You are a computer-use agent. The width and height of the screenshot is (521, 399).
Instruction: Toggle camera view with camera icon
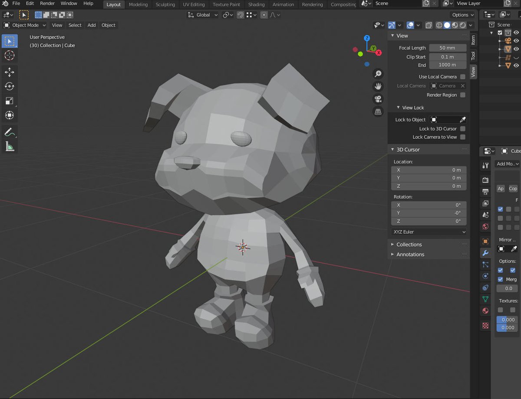tap(378, 99)
